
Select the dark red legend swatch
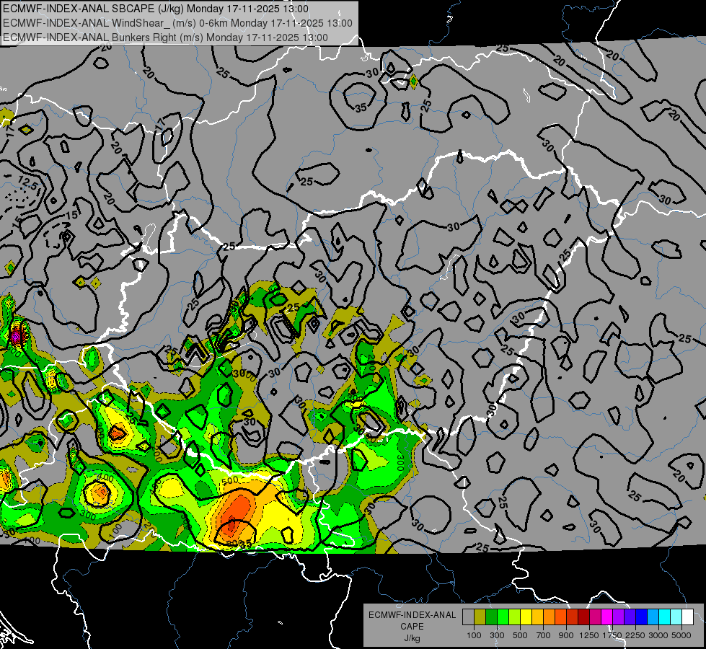click(583, 617)
